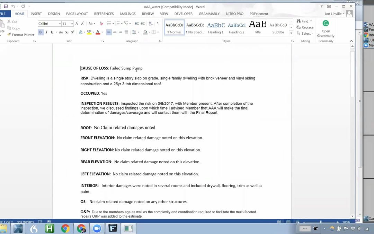Decrease paragraph indent
Screen dimensions: 374x234
137,24
